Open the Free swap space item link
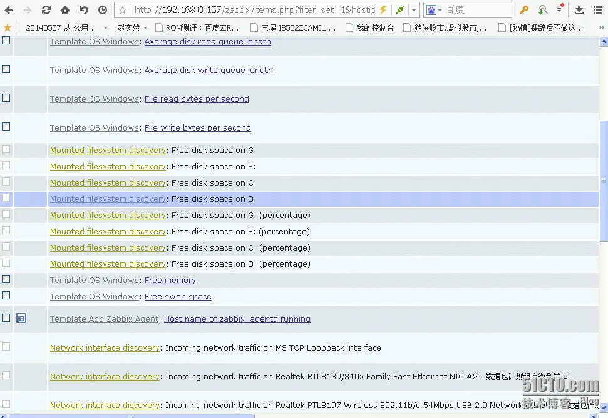The height and width of the screenshot is (418, 608). (178, 296)
